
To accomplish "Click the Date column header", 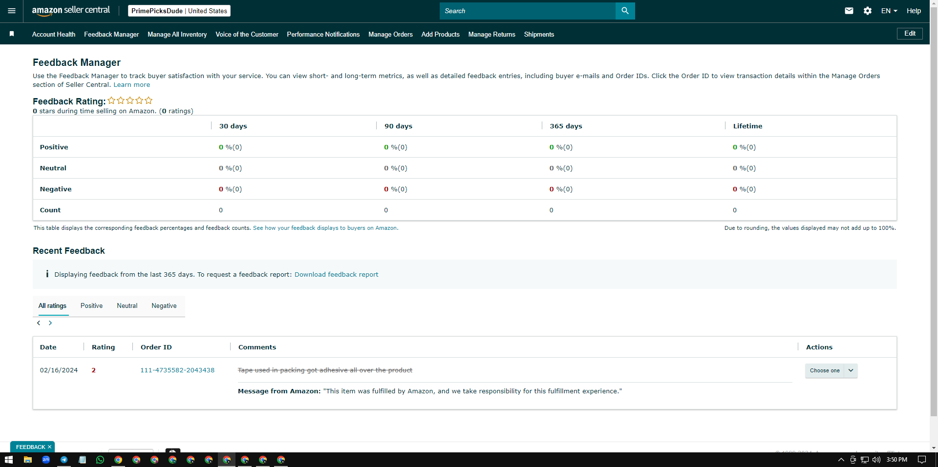I will click(x=48, y=347).
